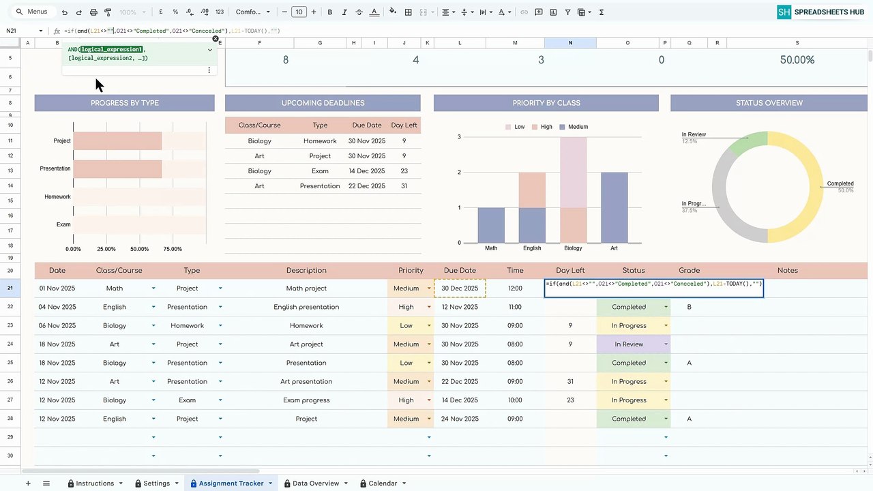Select the '30 Dec 2025' due date cell
873x491 pixels.
coord(460,288)
